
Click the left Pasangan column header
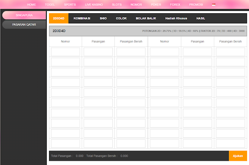click(98, 41)
